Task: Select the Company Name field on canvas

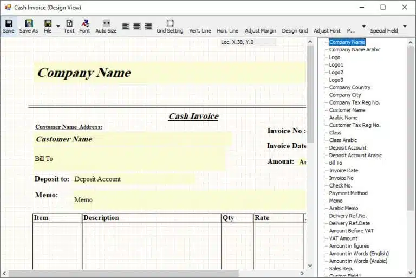Action: tap(84, 73)
